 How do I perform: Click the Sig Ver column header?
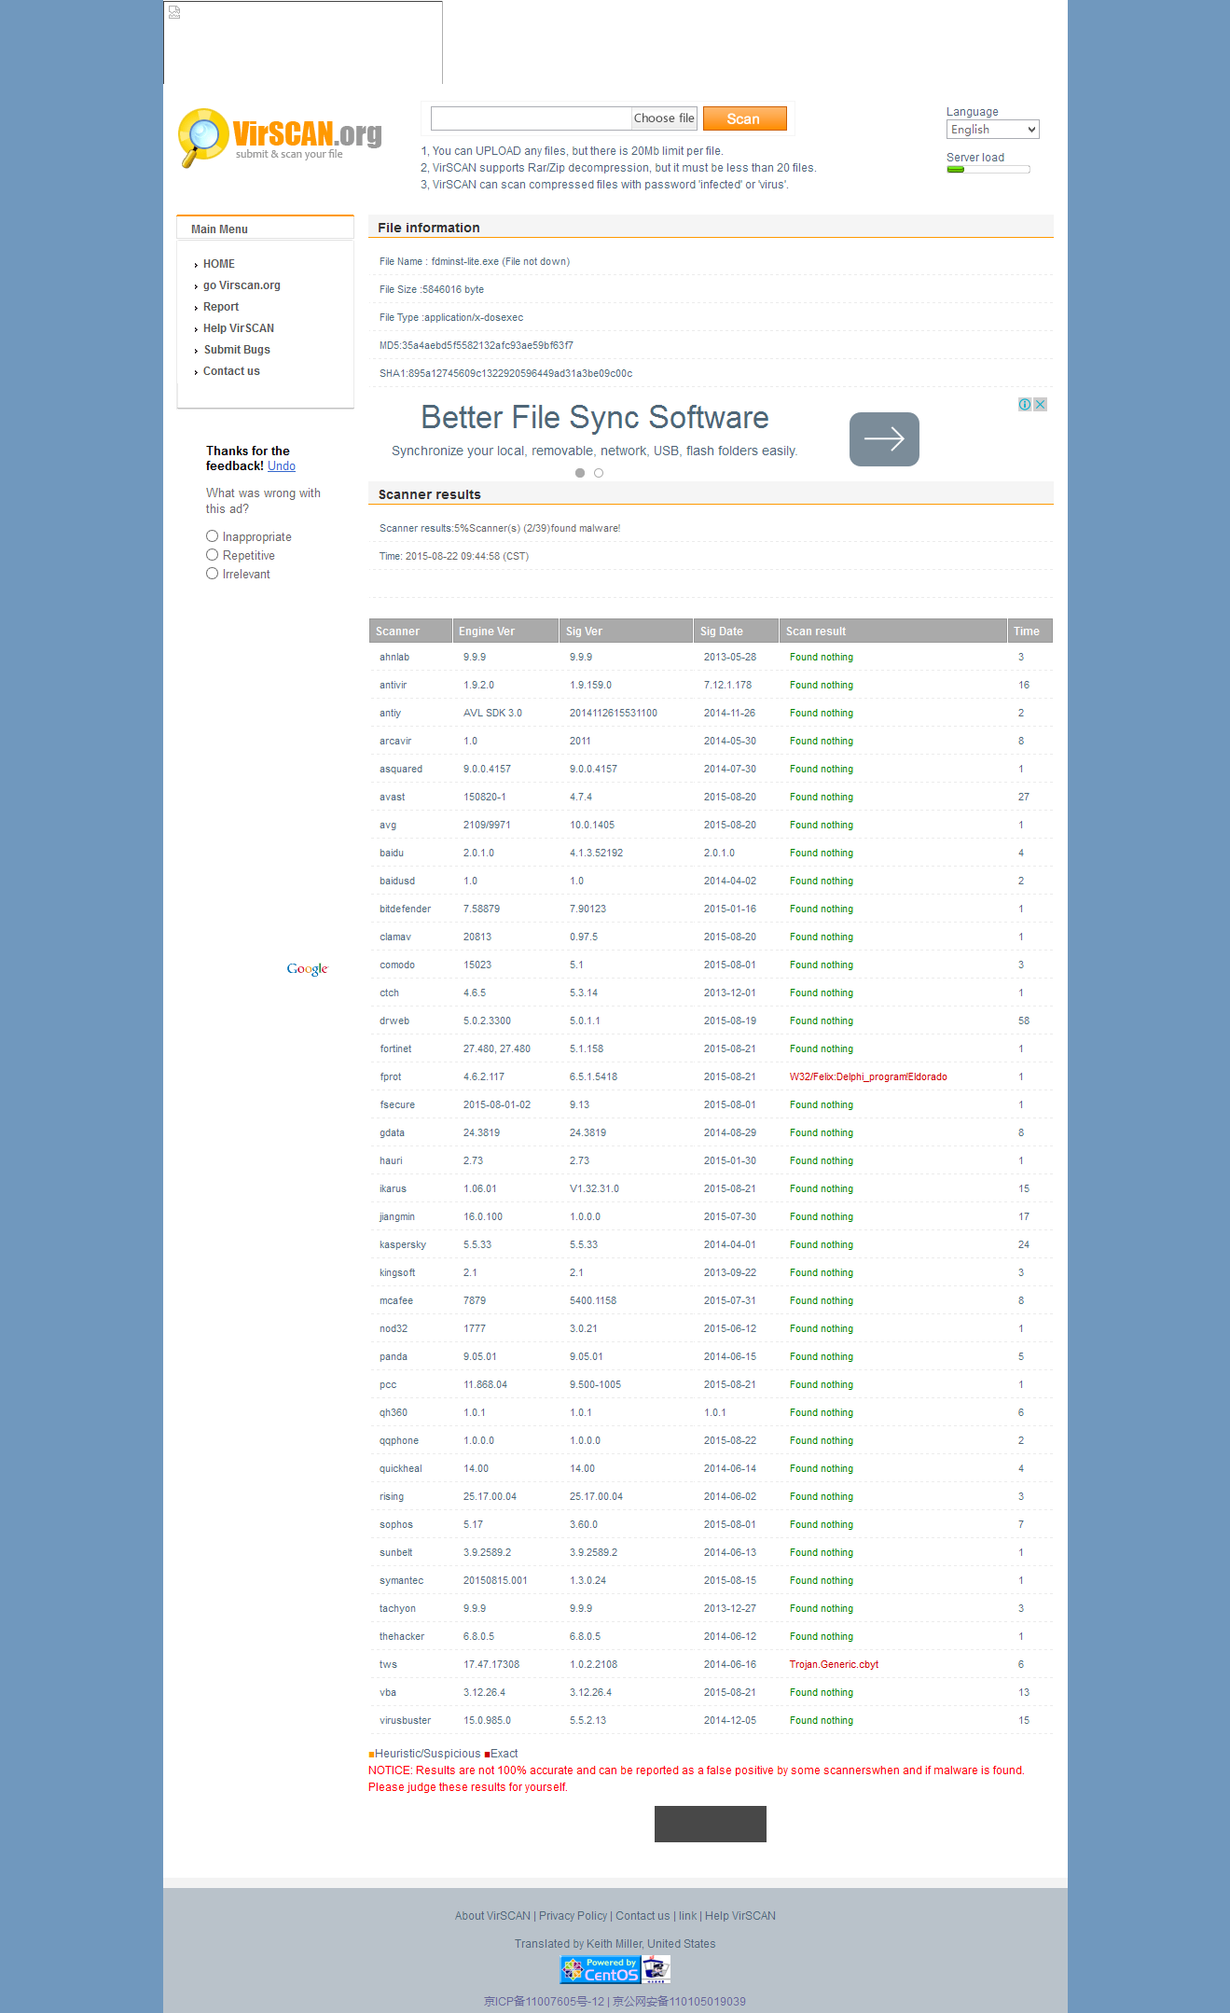(626, 632)
